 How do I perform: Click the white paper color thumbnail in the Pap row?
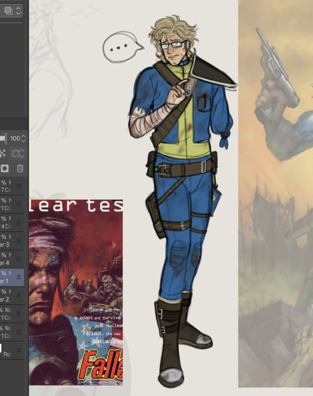[x=1, y=348]
